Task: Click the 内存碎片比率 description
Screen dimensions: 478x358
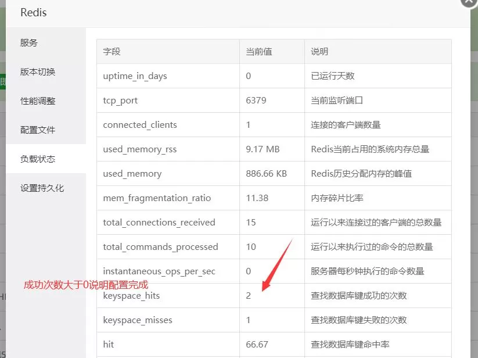Action: click(x=337, y=198)
